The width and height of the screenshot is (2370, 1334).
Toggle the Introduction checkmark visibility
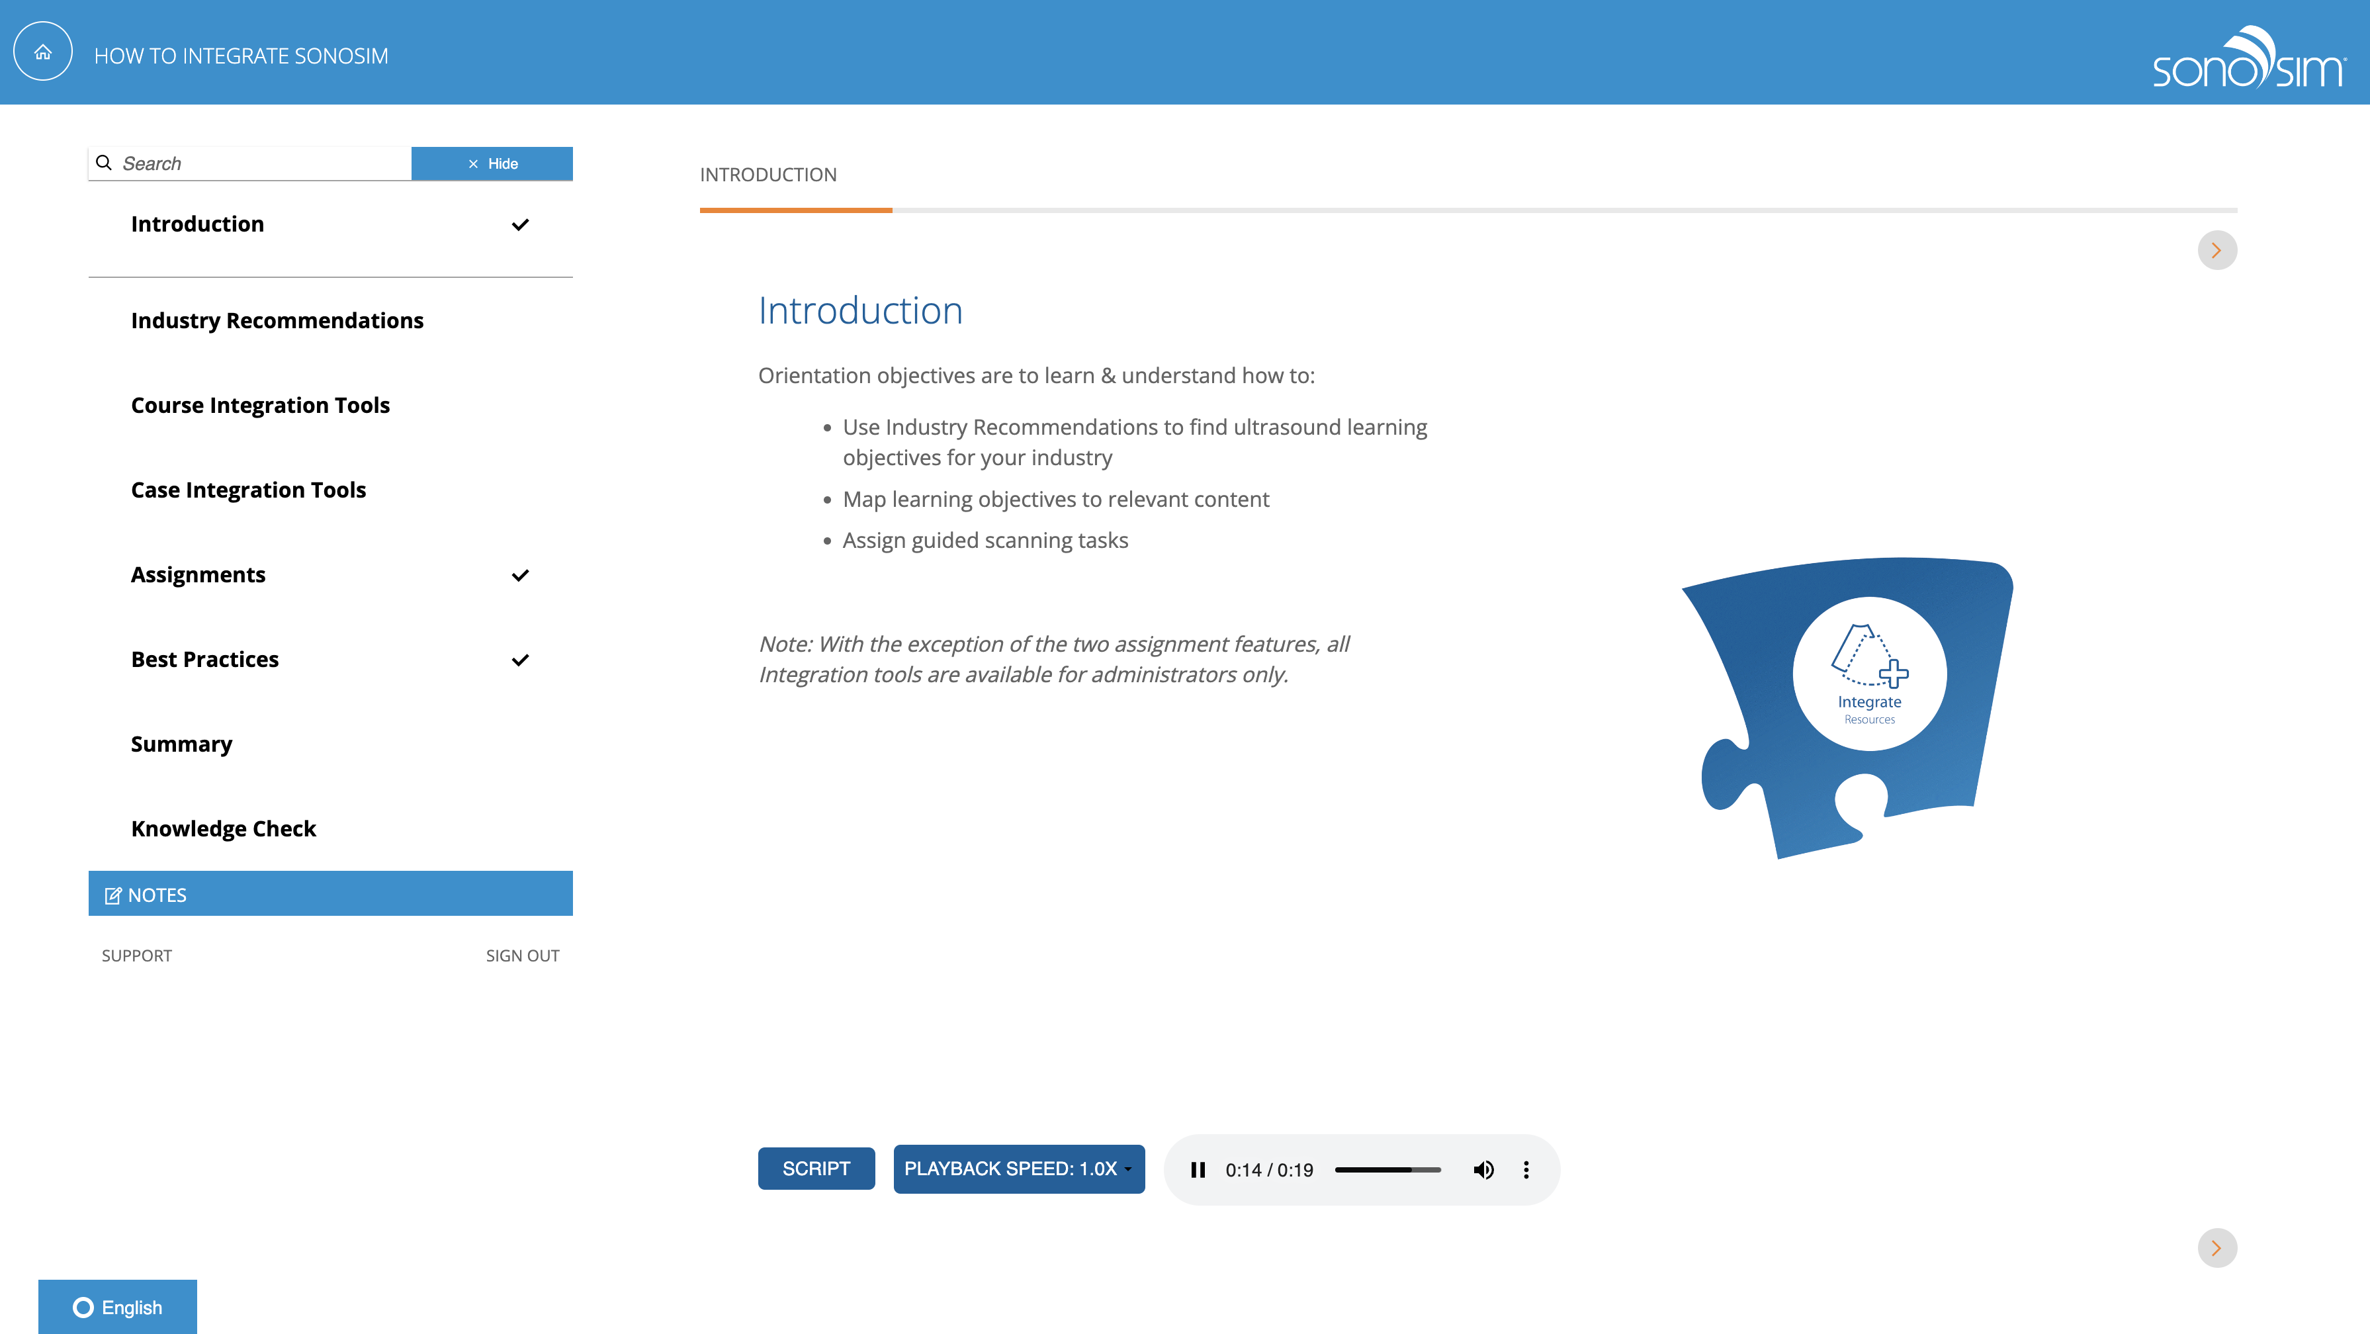click(x=521, y=223)
